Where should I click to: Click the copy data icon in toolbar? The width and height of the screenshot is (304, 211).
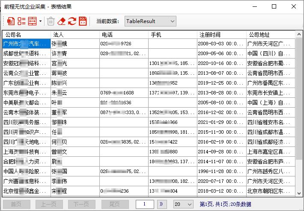pyautogui.click(x=11, y=21)
